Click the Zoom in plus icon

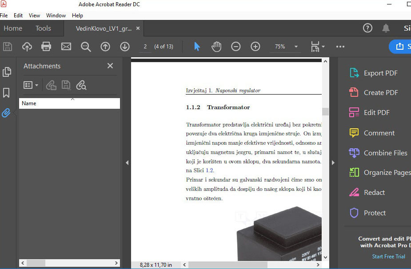point(255,47)
